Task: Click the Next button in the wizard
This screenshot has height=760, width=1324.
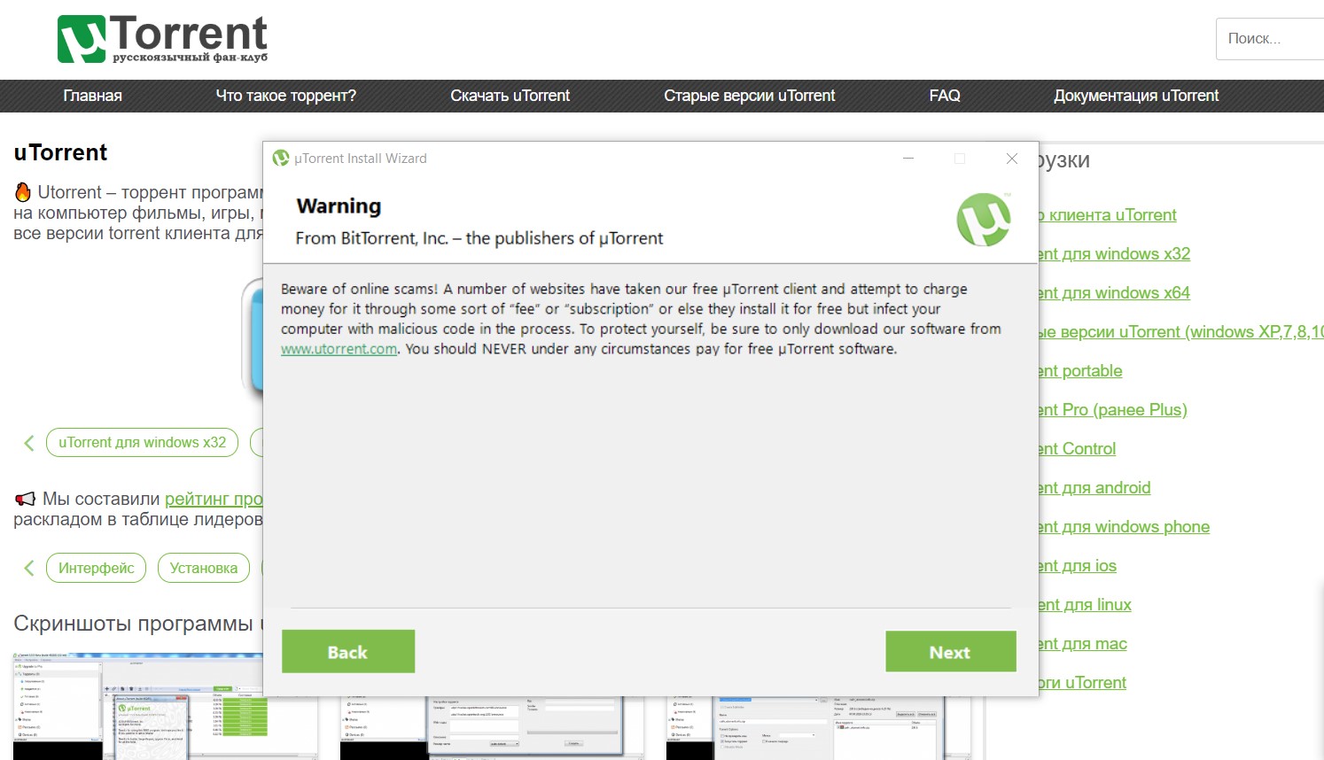Action: (950, 652)
